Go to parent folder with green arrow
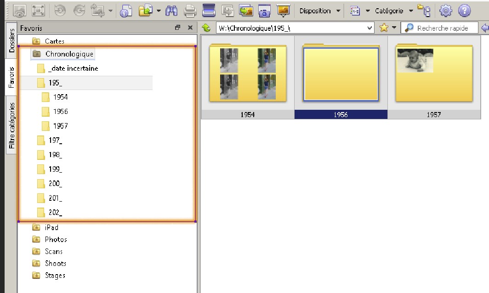489x293 pixels. pyautogui.click(x=206, y=28)
